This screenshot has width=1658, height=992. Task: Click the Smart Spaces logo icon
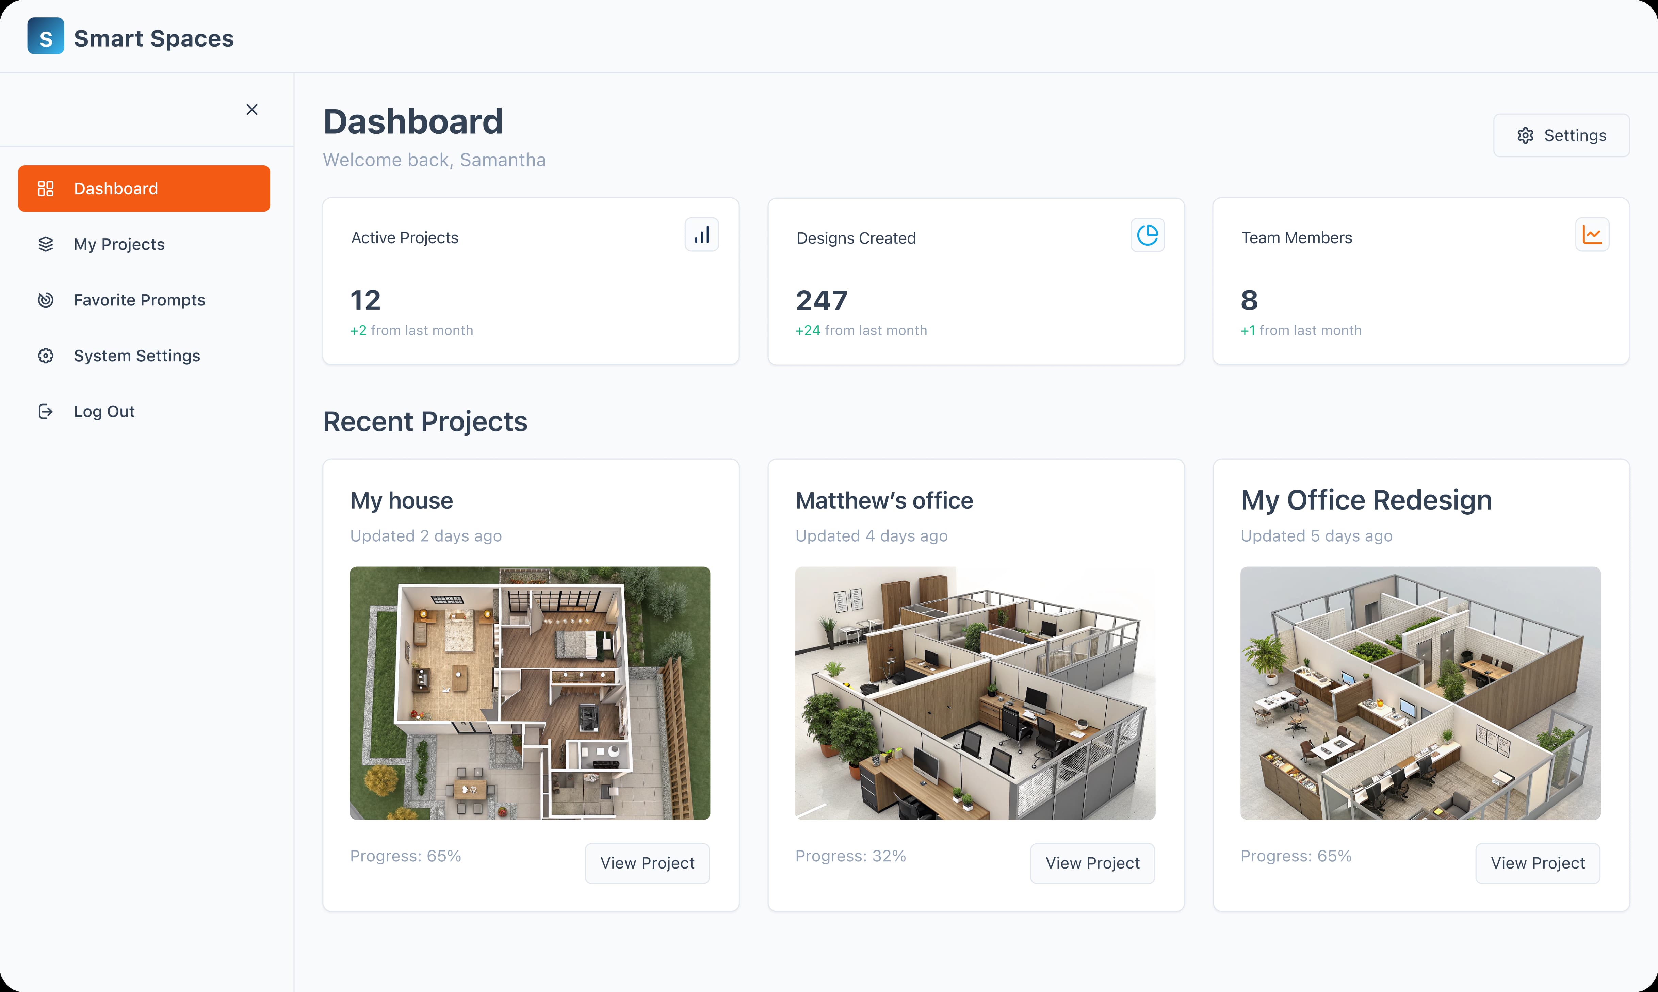46,37
